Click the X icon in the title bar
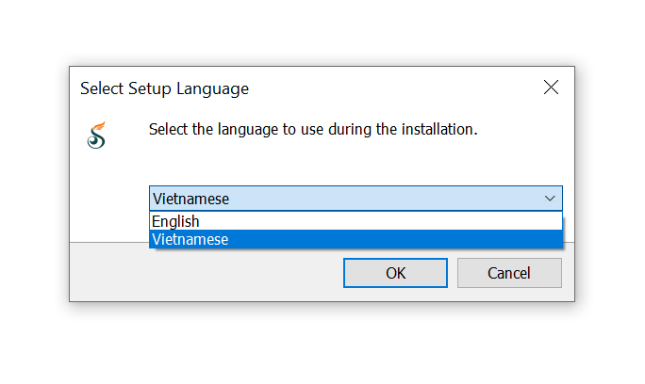Screen dimensions: 645x384 [552, 88]
